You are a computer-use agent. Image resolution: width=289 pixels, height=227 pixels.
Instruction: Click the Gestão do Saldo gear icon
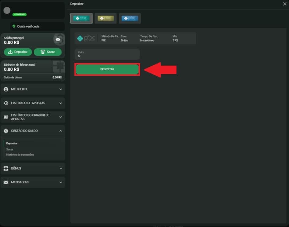pyautogui.click(x=6, y=131)
